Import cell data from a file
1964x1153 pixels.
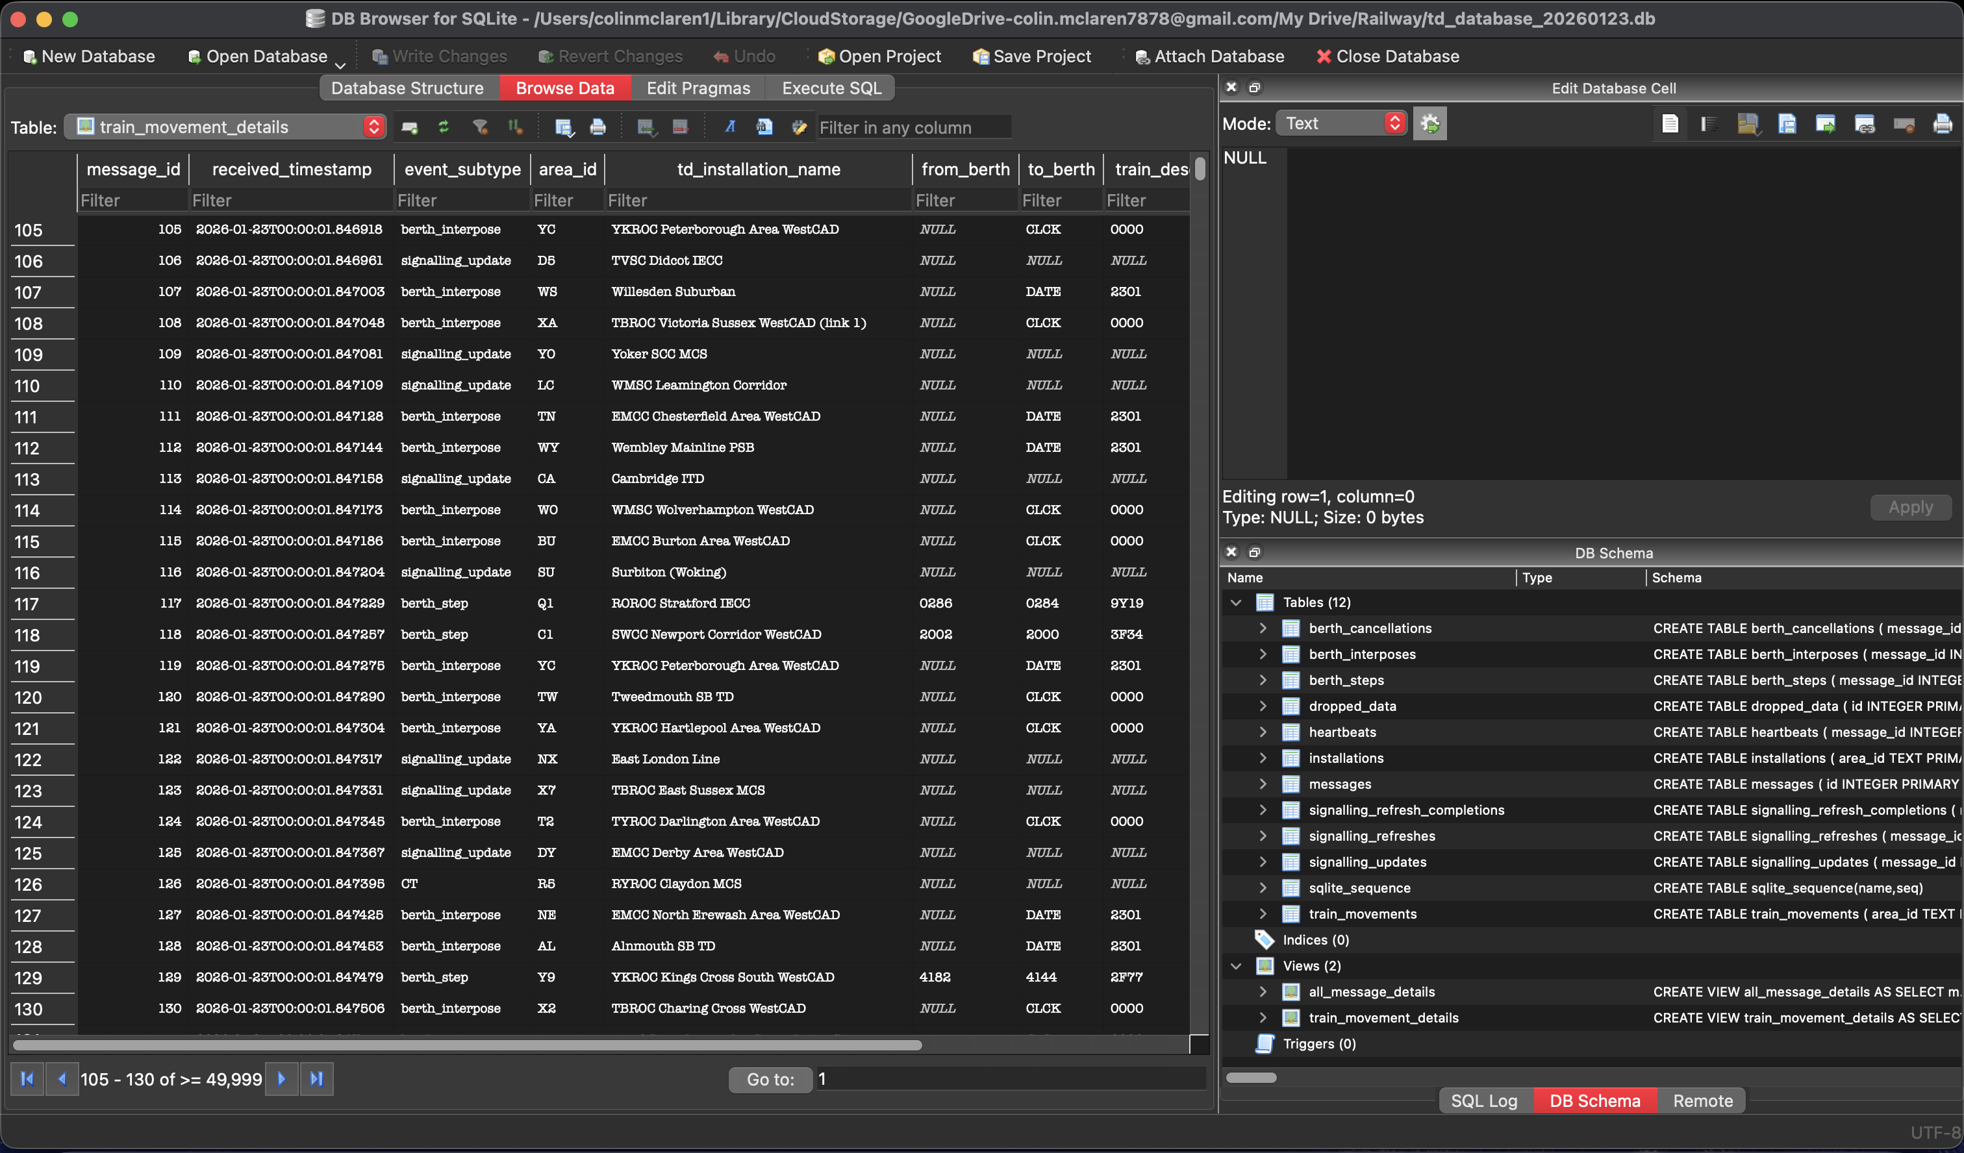pyautogui.click(x=1749, y=125)
